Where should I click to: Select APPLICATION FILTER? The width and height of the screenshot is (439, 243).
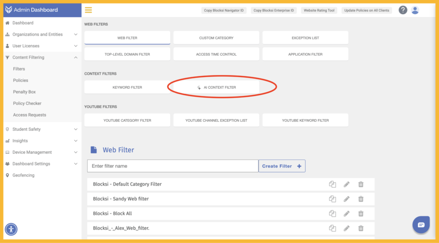305,54
